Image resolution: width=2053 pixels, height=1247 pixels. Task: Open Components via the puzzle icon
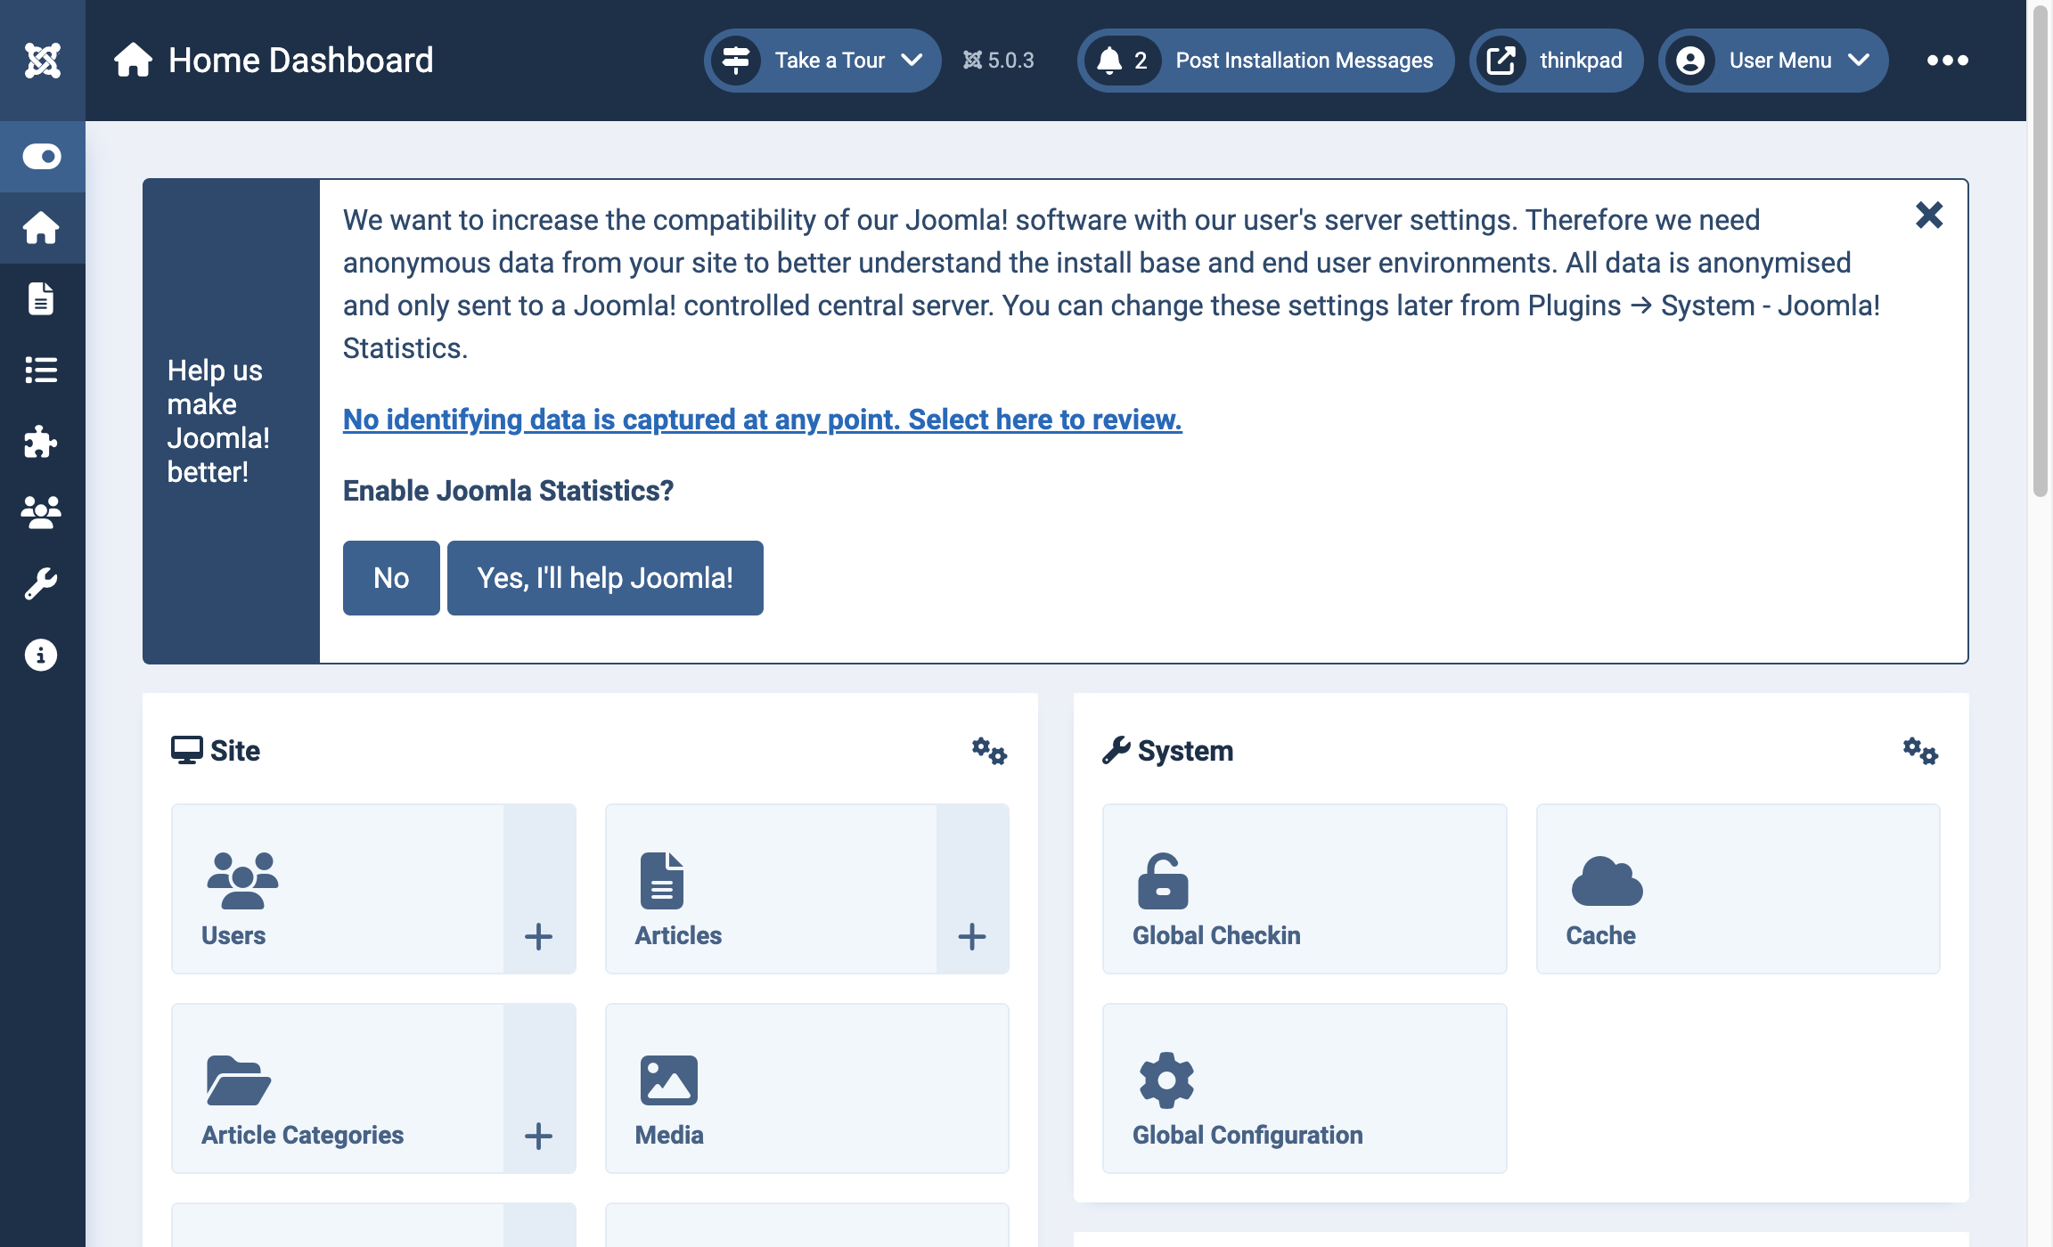click(x=42, y=442)
